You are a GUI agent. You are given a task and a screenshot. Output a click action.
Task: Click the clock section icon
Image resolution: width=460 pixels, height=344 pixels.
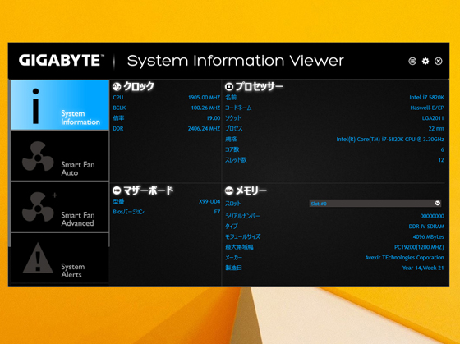pyautogui.click(x=117, y=86)
